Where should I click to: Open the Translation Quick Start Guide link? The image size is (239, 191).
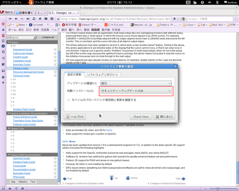tap(28, 120)
